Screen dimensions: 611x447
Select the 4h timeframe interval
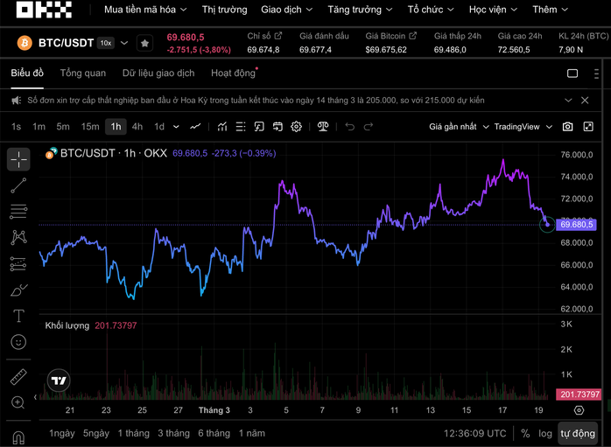coord(137,127)
